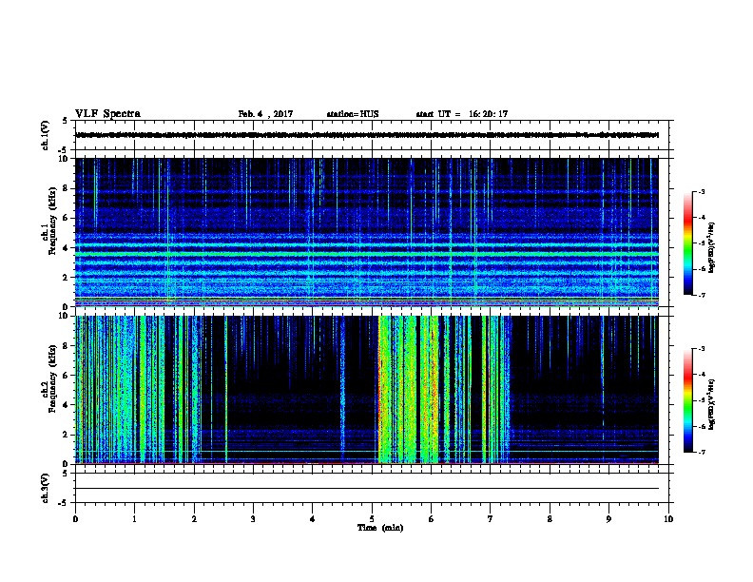Click the flat ch.3 waveform line
The image size is (753, 582).
pos(367,489)
